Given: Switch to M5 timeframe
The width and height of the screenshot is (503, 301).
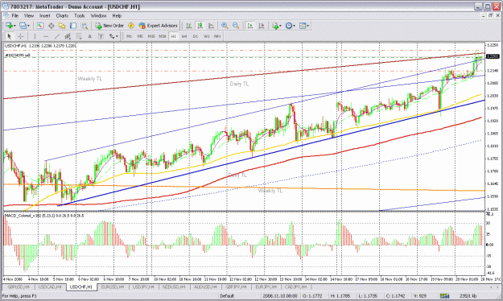Looking at the screenshot, I should (x=140, y=36).
